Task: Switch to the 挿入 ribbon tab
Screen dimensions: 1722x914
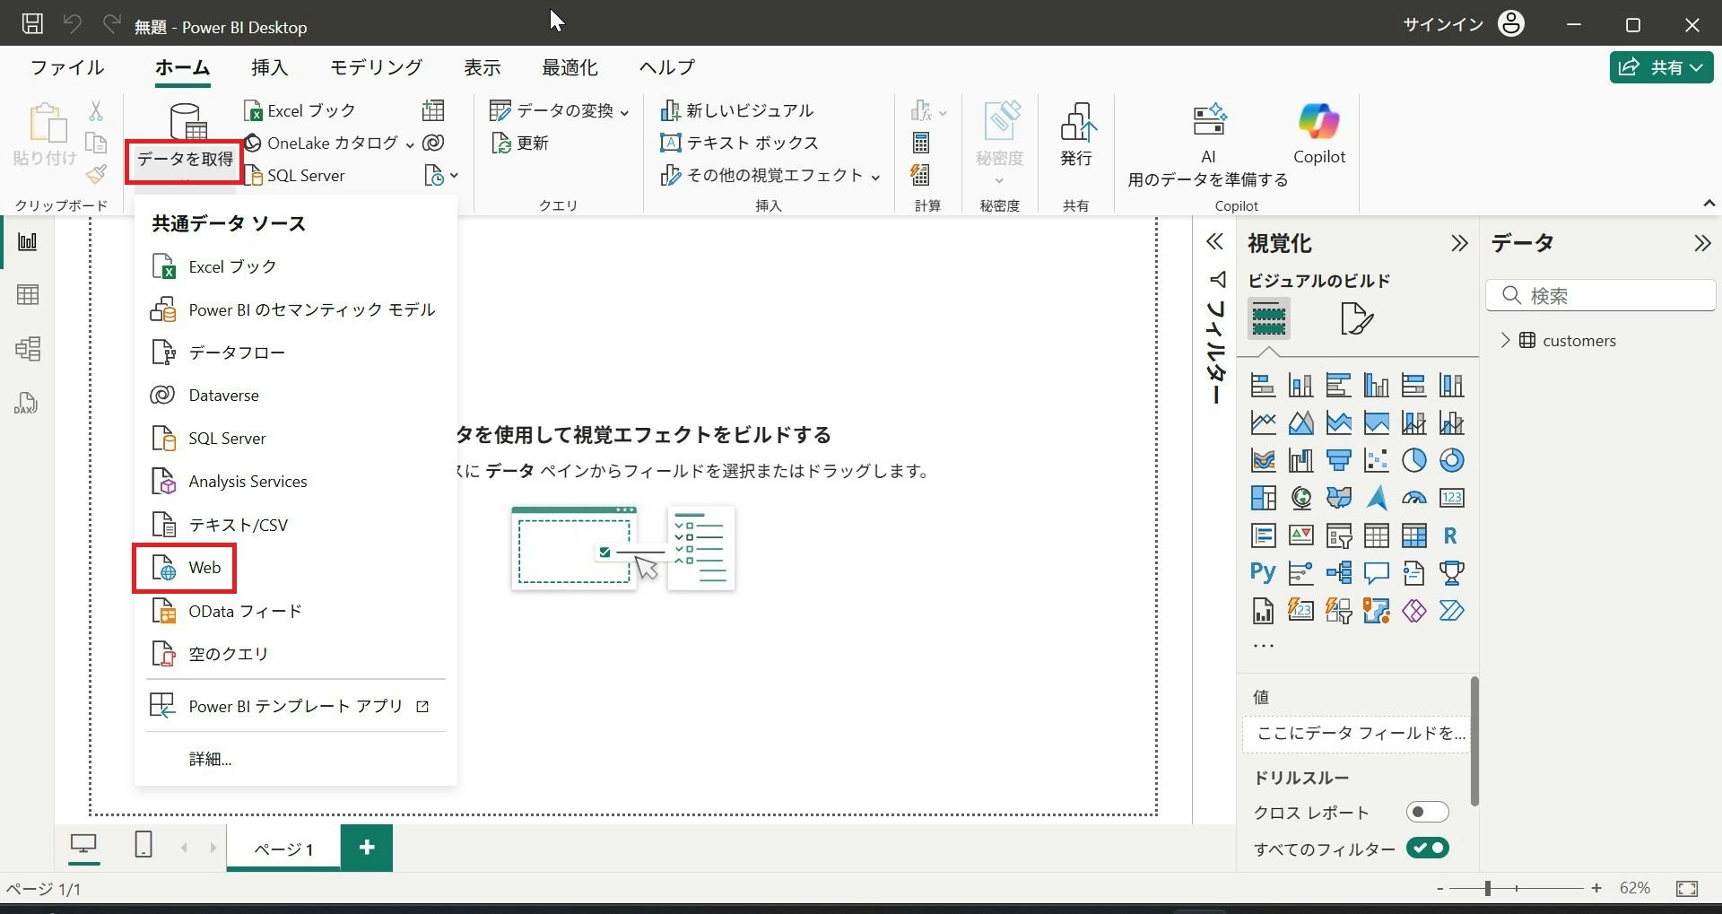Action: point(269,67)
